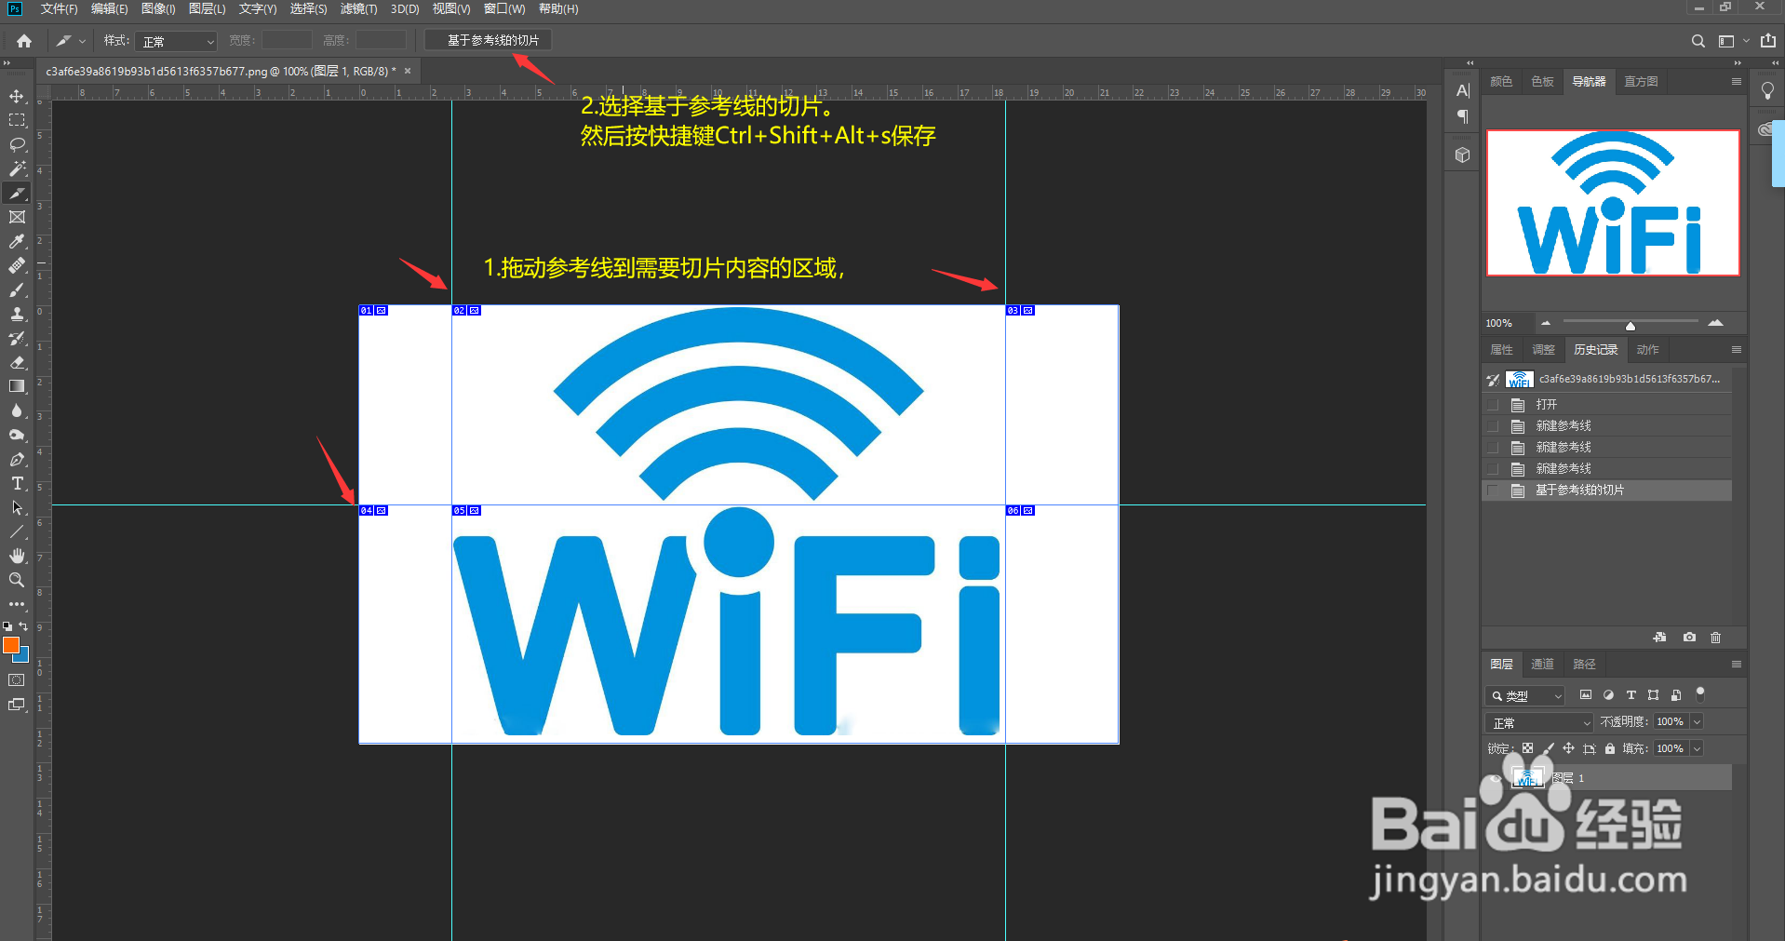Select the Magic Wand tool
The image size is (1785, 941).
coord(17,168)
